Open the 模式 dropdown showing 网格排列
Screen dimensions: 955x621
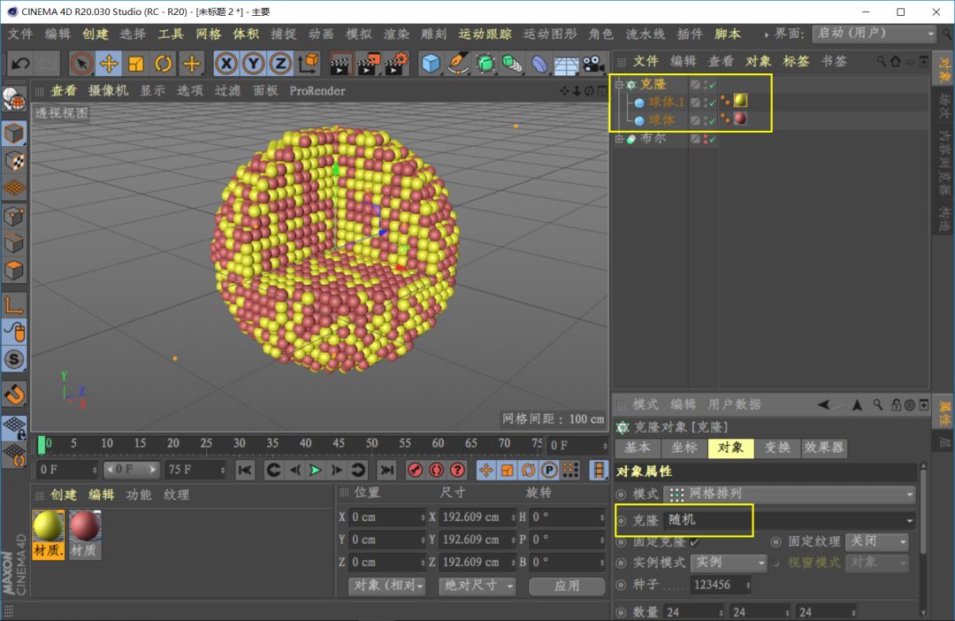pos(790,494)
